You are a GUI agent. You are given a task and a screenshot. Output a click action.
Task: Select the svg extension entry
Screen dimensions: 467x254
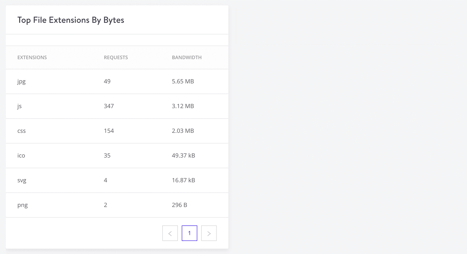pos(22,180)
